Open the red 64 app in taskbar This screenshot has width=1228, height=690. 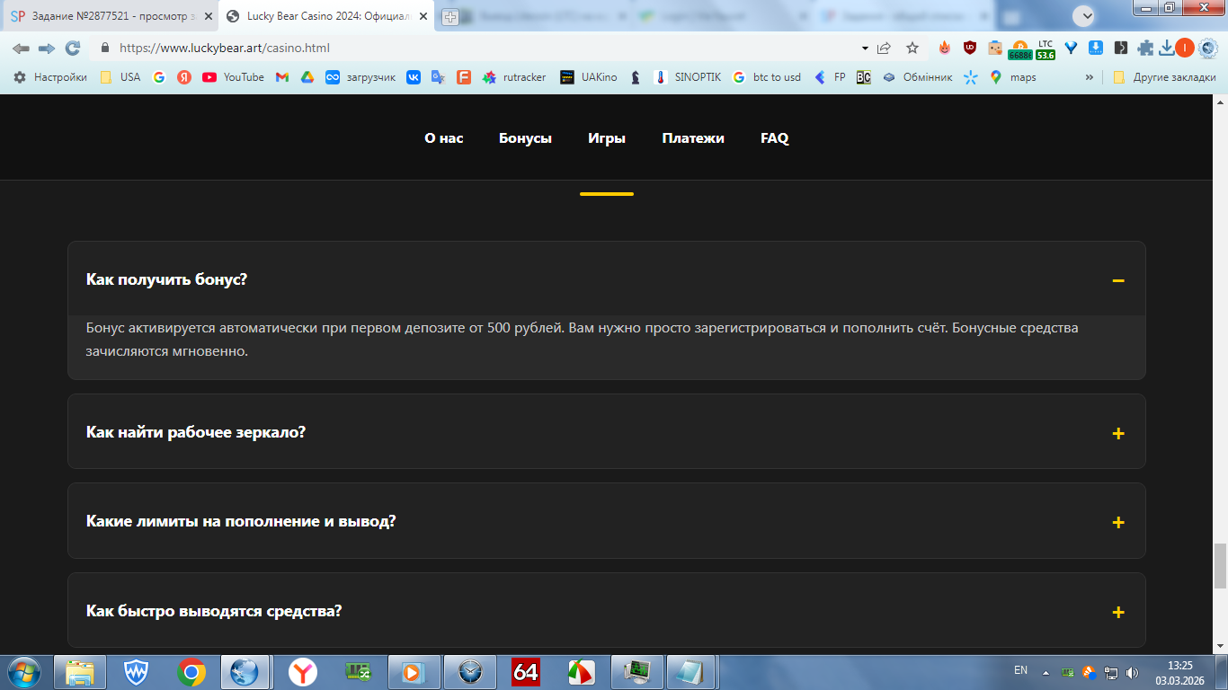(526, 672)
